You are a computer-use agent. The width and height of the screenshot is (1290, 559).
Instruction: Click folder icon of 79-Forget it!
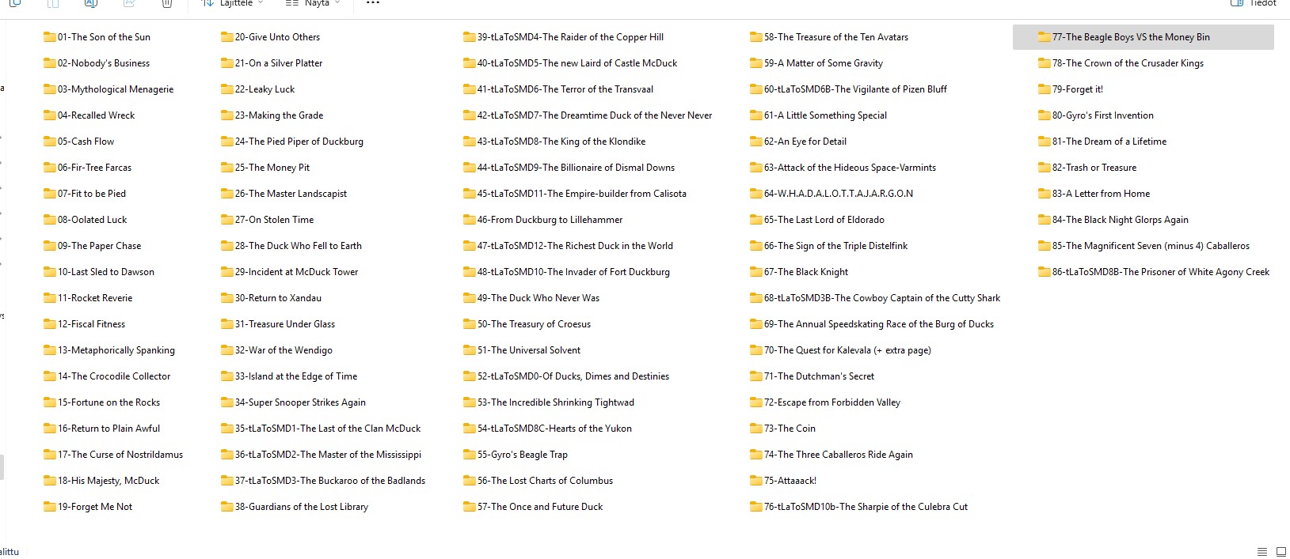(x=1045, y=89)
